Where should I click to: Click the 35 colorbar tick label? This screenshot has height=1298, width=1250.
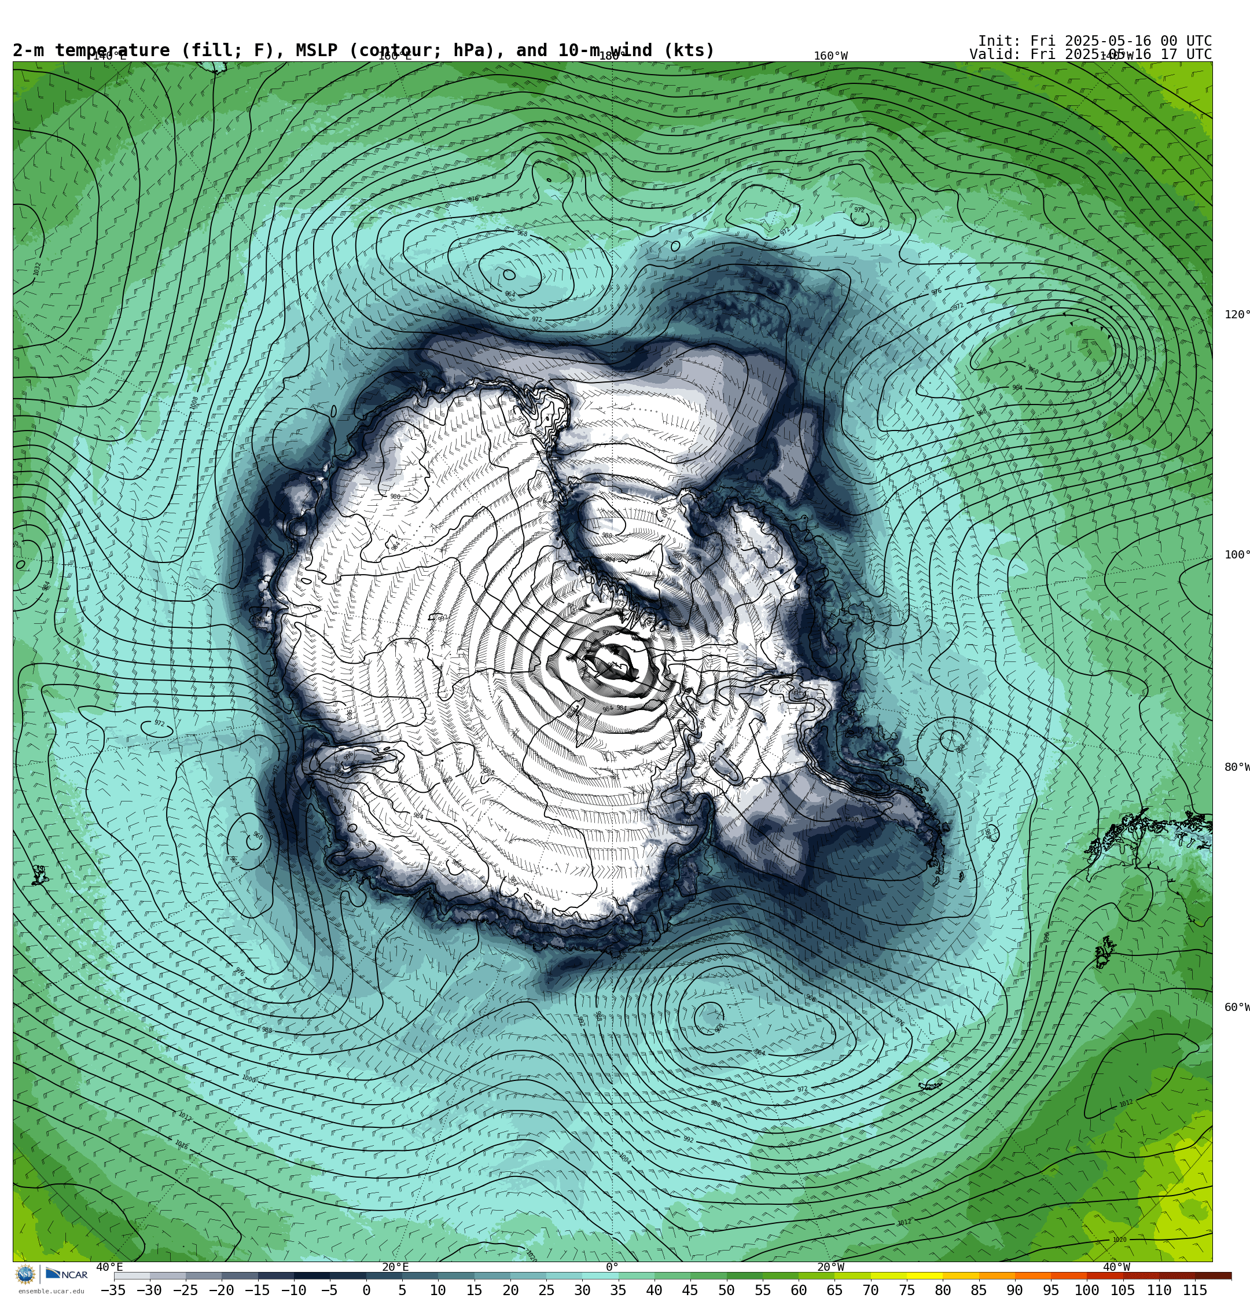[618, 1290]
